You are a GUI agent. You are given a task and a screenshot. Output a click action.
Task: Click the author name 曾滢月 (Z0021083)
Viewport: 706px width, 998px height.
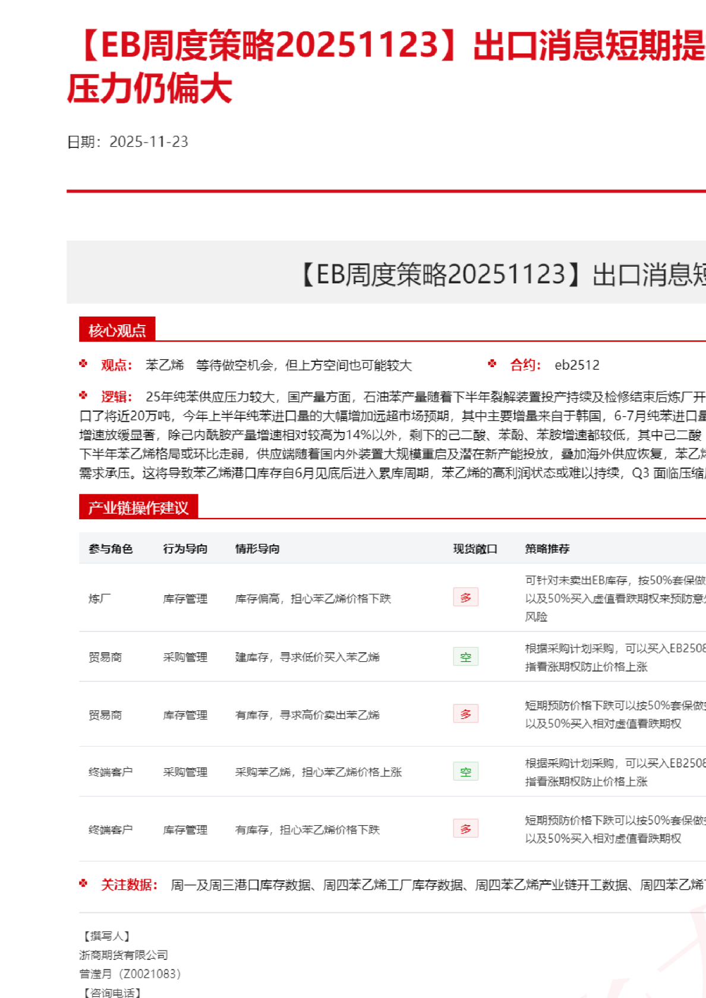[130, 974]
